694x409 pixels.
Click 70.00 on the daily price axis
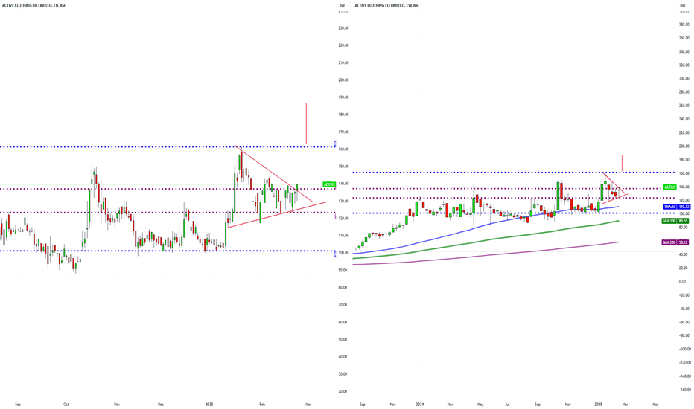tap(343, 305)
